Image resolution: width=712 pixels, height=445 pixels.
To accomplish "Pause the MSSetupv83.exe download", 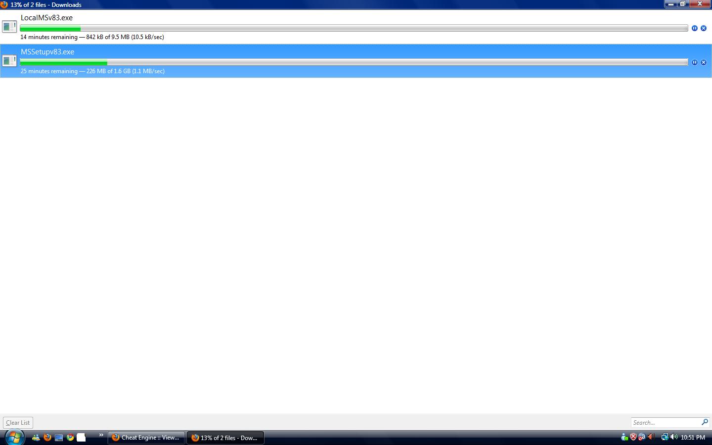I will click(x=694, y=62).
